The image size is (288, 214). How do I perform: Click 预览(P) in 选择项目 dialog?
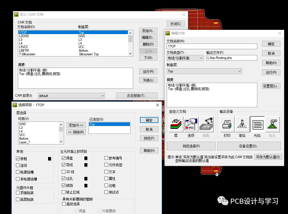149,138
